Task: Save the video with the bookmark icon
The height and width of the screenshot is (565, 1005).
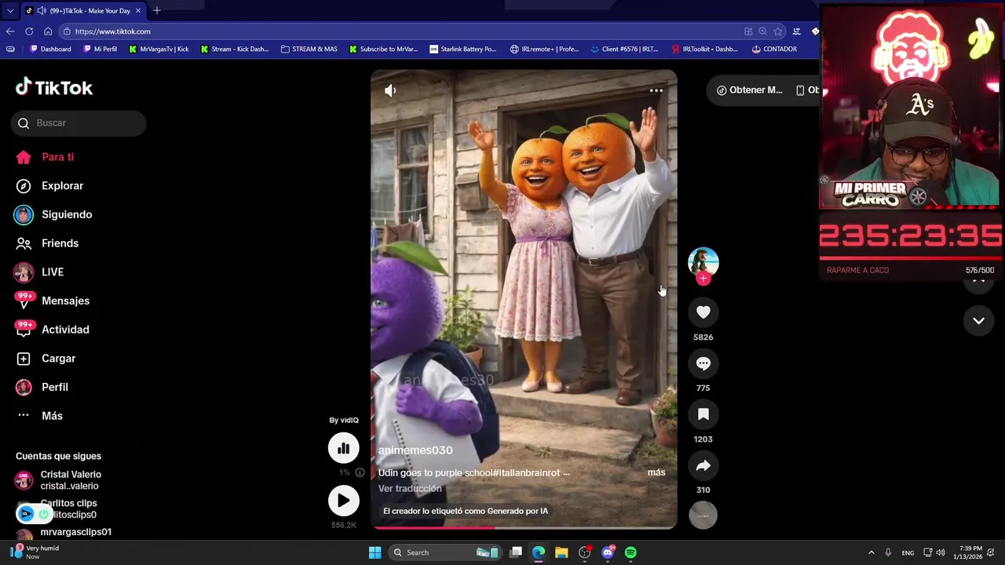Action: pos(703,414)
